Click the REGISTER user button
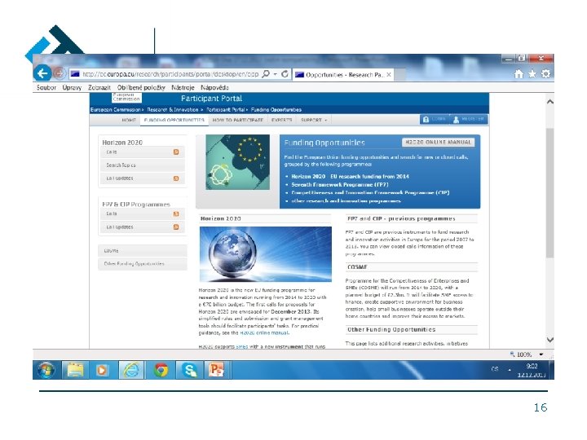 (469, 119)
